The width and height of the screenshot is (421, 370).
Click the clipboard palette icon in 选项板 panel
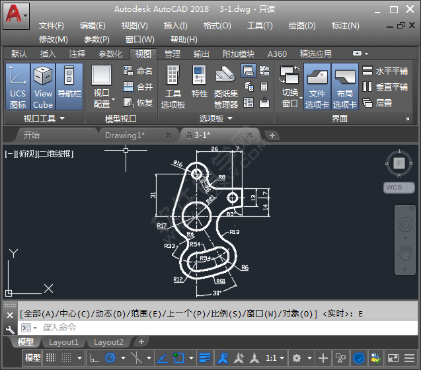[x=264, y=102]
